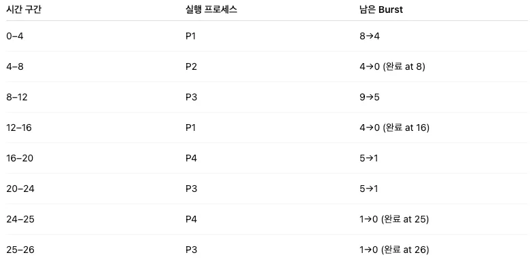Click the 24–25 time range cell
530x272 pixels.
coord(20,219)
